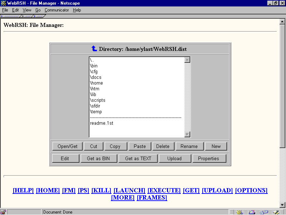Open the Edit menu
Viewport: 286px width, 215px height.
pos(15,10)
